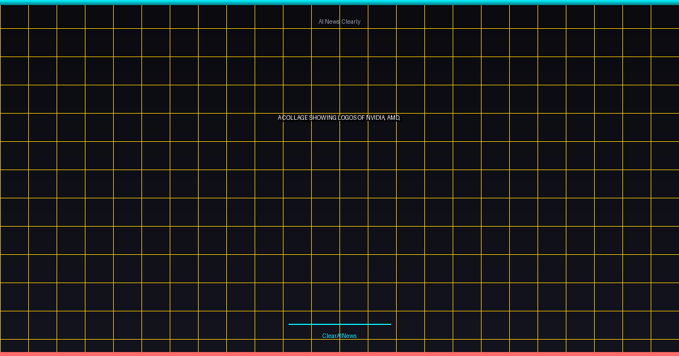Click the trailing comma after AMD
The height and width of the screenshot is (356, 679).
[399, 119]
